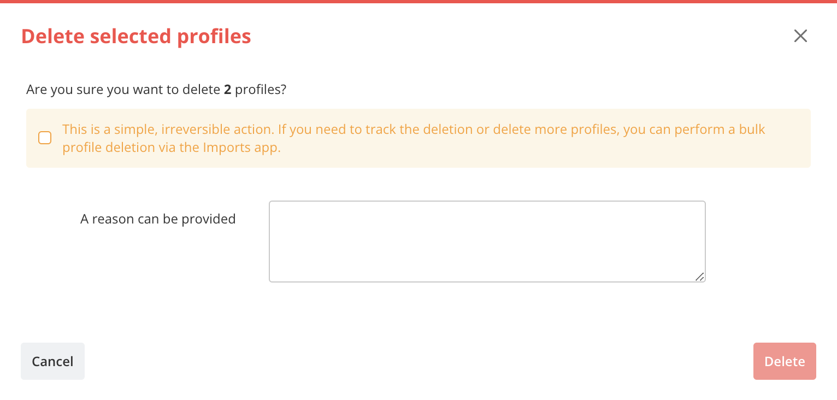The height and width of the screenshot is (400, 837).
Task: Click the corner resize grip of the textarea
Action: [x=699, y=278]
